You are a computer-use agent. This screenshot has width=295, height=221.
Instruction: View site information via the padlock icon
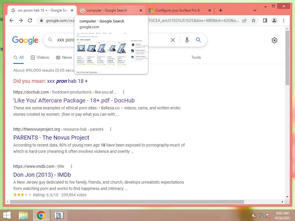[x=41, y=20]
